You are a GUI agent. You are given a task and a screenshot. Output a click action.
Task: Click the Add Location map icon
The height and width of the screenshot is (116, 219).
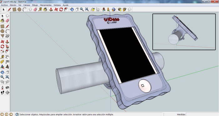[x=93, y=9]
